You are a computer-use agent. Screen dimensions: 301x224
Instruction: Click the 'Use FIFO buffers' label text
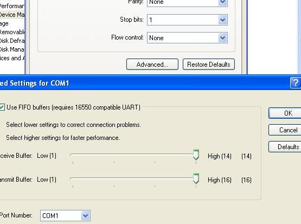(73, 107)
